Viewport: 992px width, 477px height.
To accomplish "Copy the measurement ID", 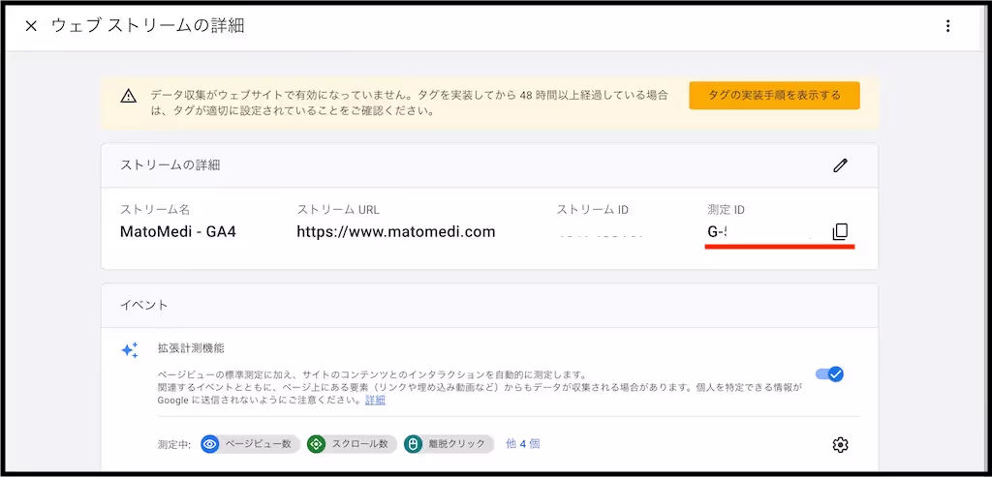I will coord(840,232).
